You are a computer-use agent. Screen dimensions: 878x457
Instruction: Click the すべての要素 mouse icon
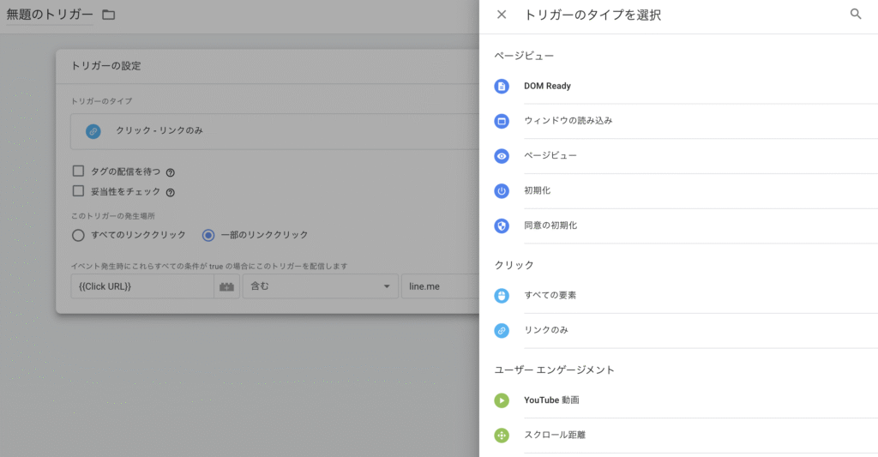pyautogui.click(x=502, y=296)
